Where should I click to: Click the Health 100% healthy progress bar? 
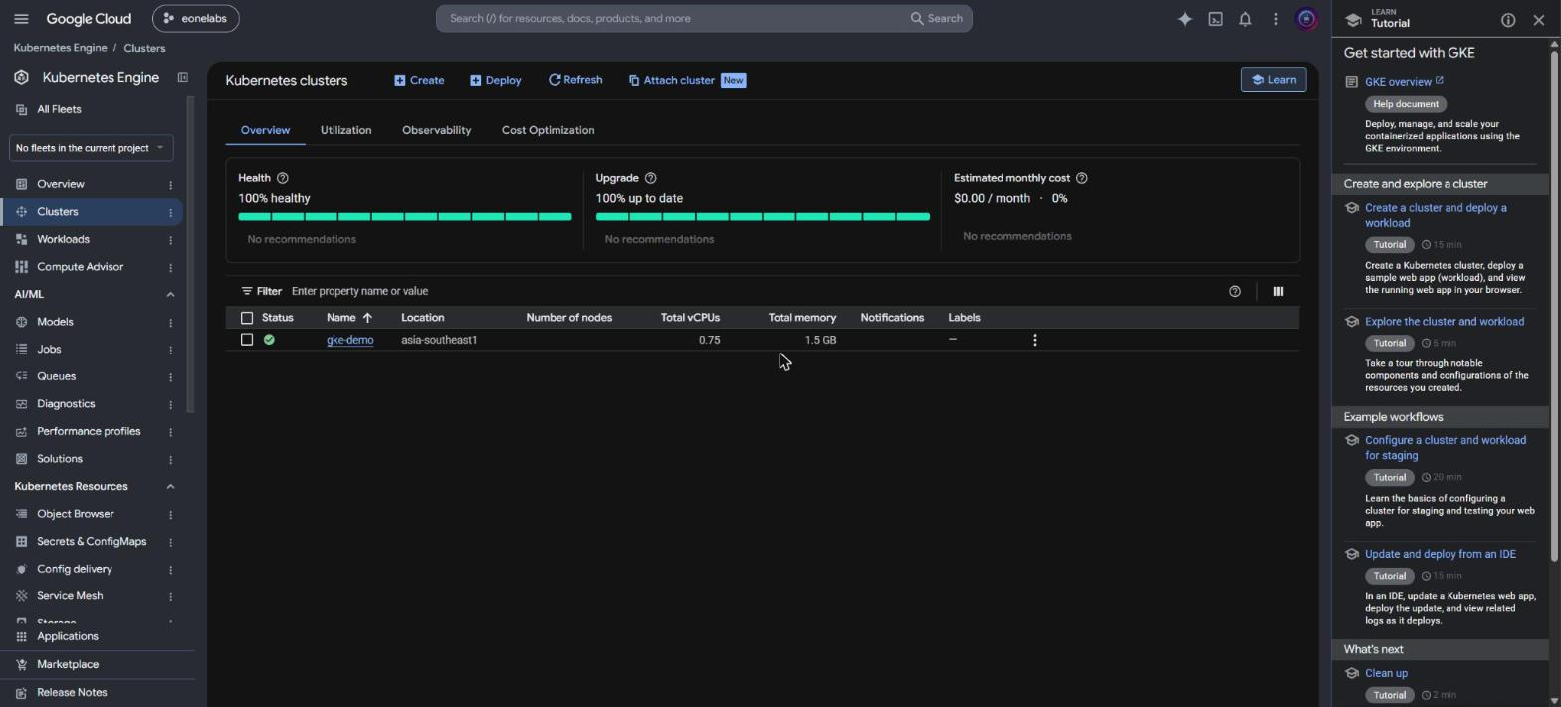click(x=405, y=216)
